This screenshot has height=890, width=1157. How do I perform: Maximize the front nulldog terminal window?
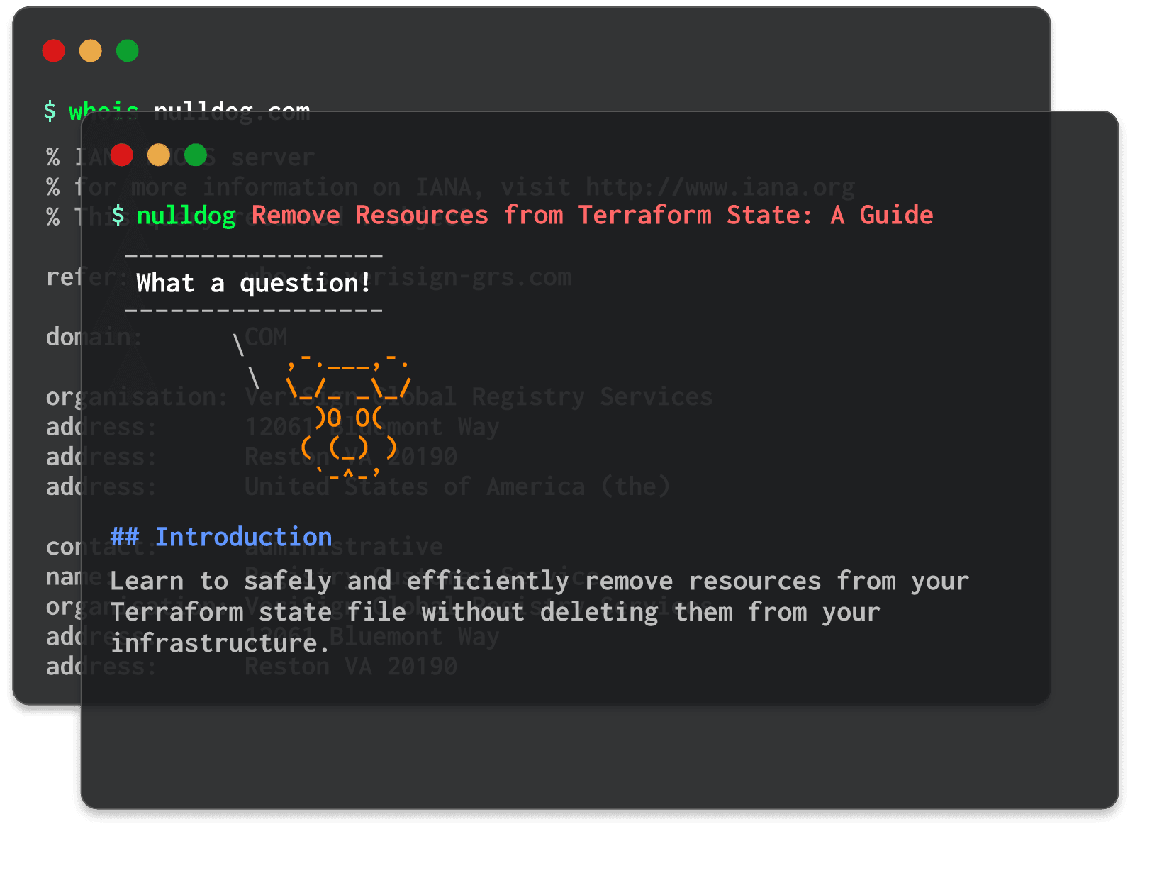[x=196, y=155]
